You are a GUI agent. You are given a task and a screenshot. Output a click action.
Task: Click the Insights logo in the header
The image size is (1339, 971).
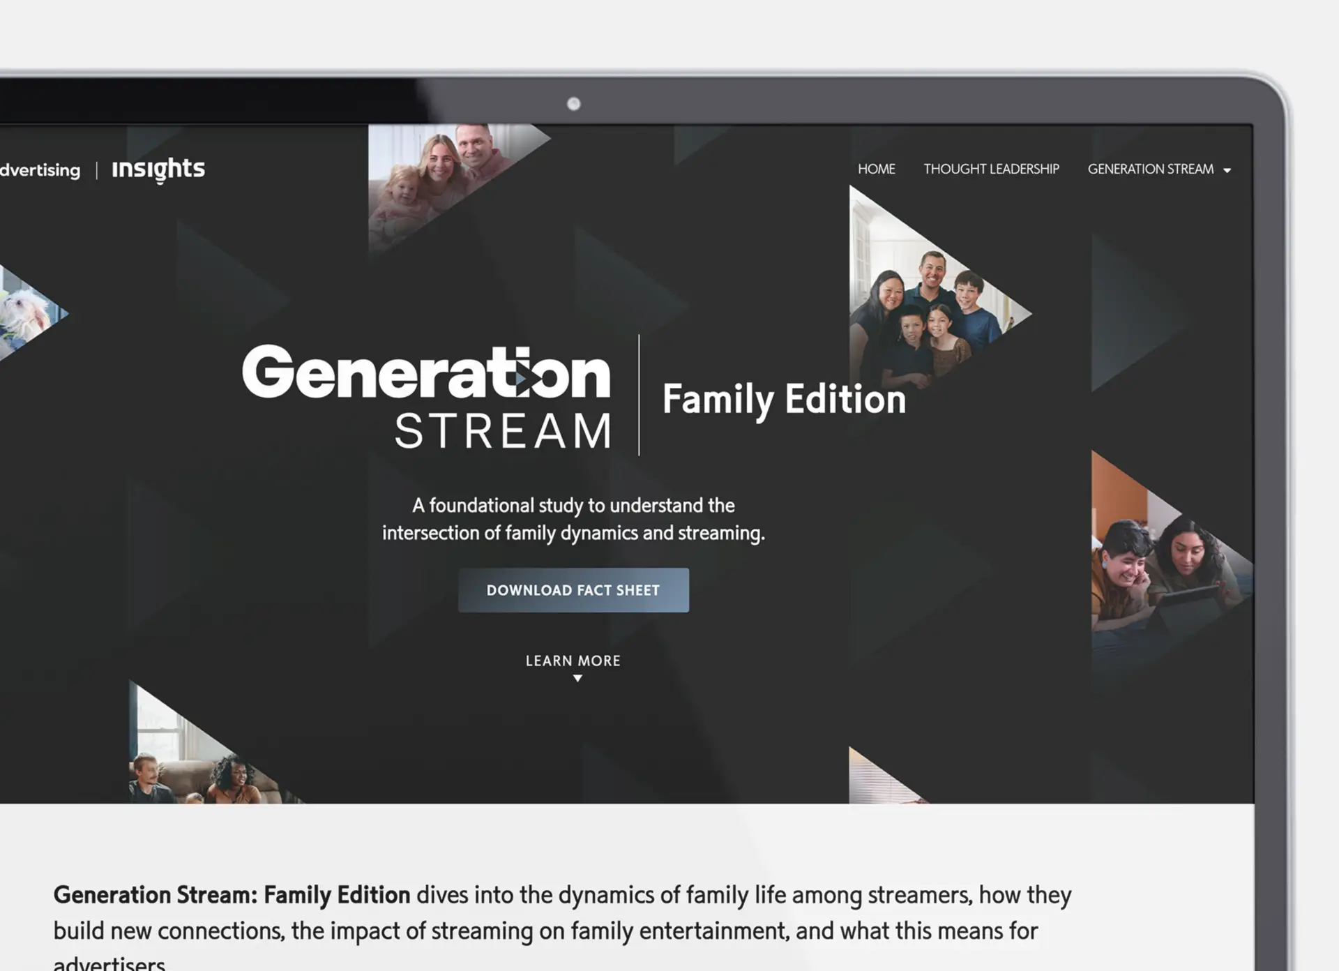point(158,168)
